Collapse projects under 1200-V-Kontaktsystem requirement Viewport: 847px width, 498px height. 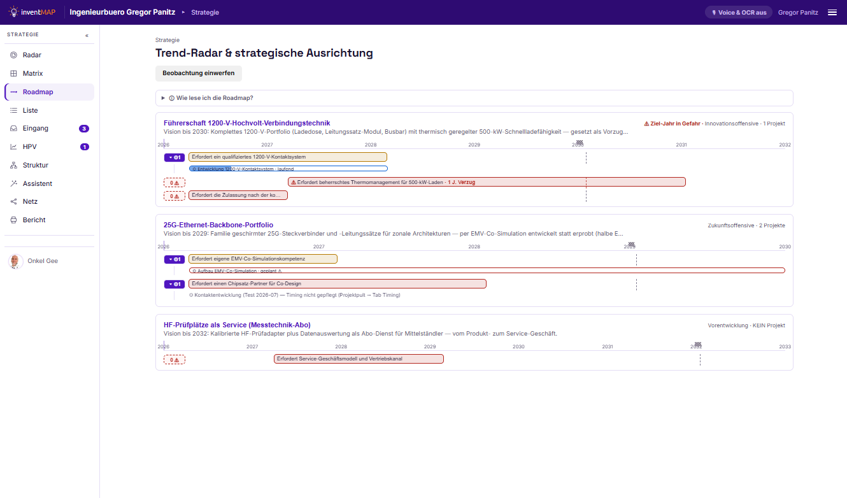pos(174,157)
